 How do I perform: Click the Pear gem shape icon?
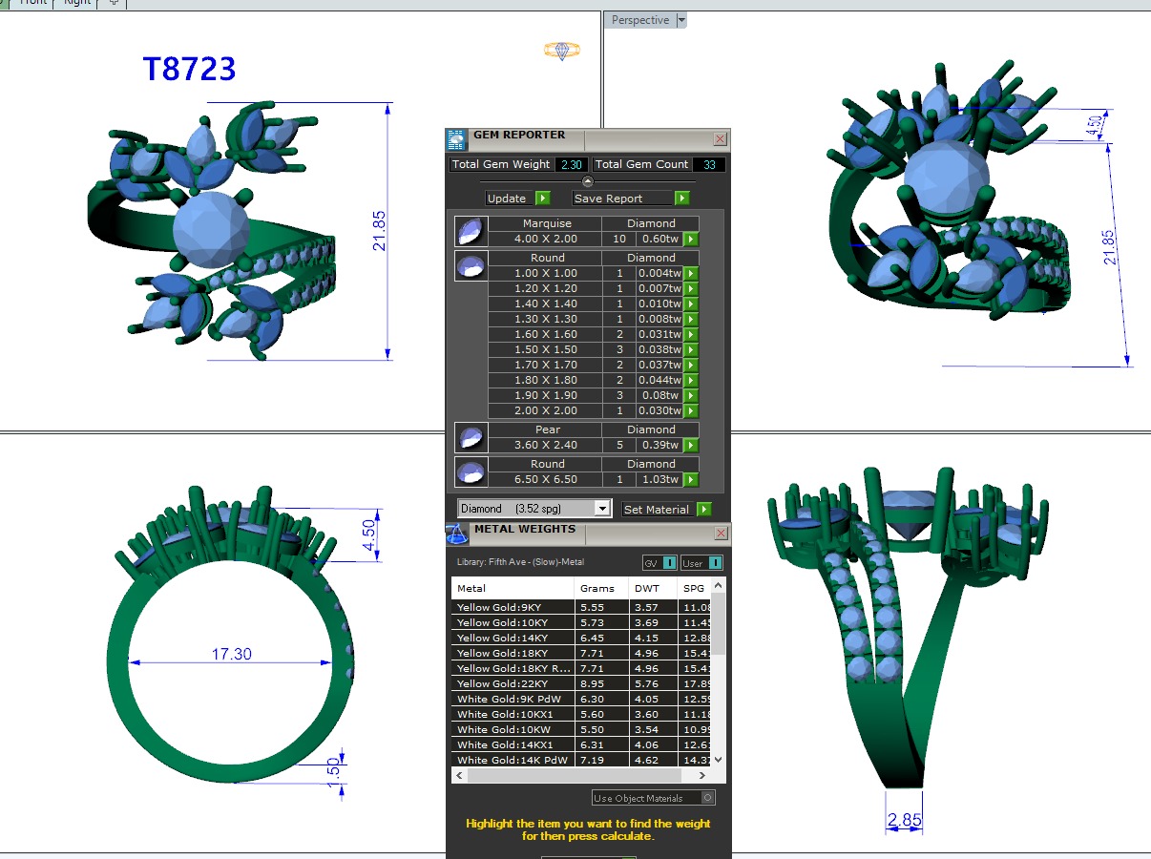pos(471,437)
